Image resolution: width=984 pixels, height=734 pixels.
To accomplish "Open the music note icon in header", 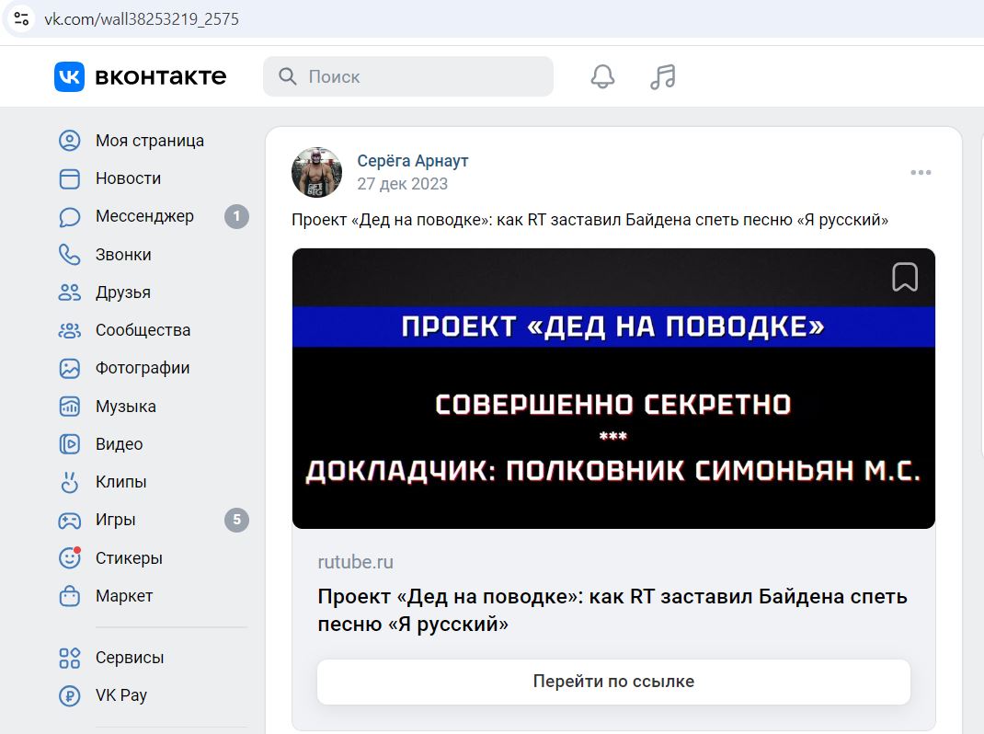I will click(663, 76).
